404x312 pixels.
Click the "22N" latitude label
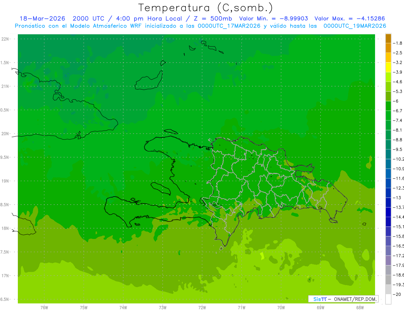tap(5, 39)
